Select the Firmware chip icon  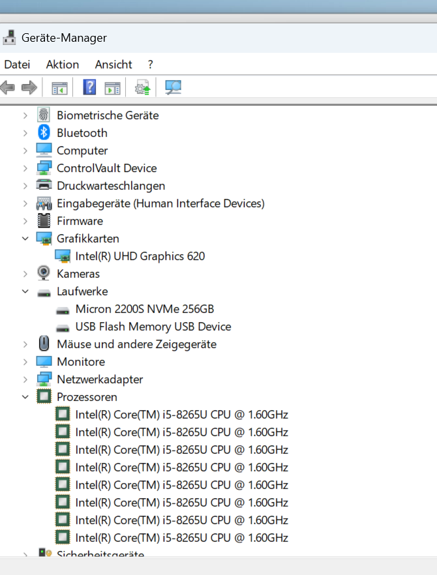tap(44, 220)
